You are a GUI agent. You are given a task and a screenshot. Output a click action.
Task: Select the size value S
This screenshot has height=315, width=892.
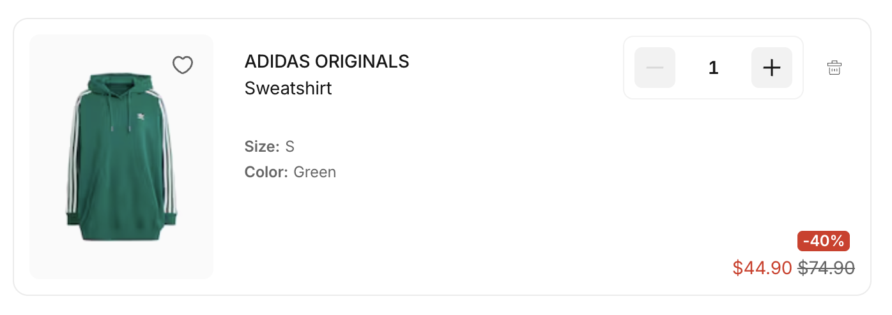click(x=290, y=147)
